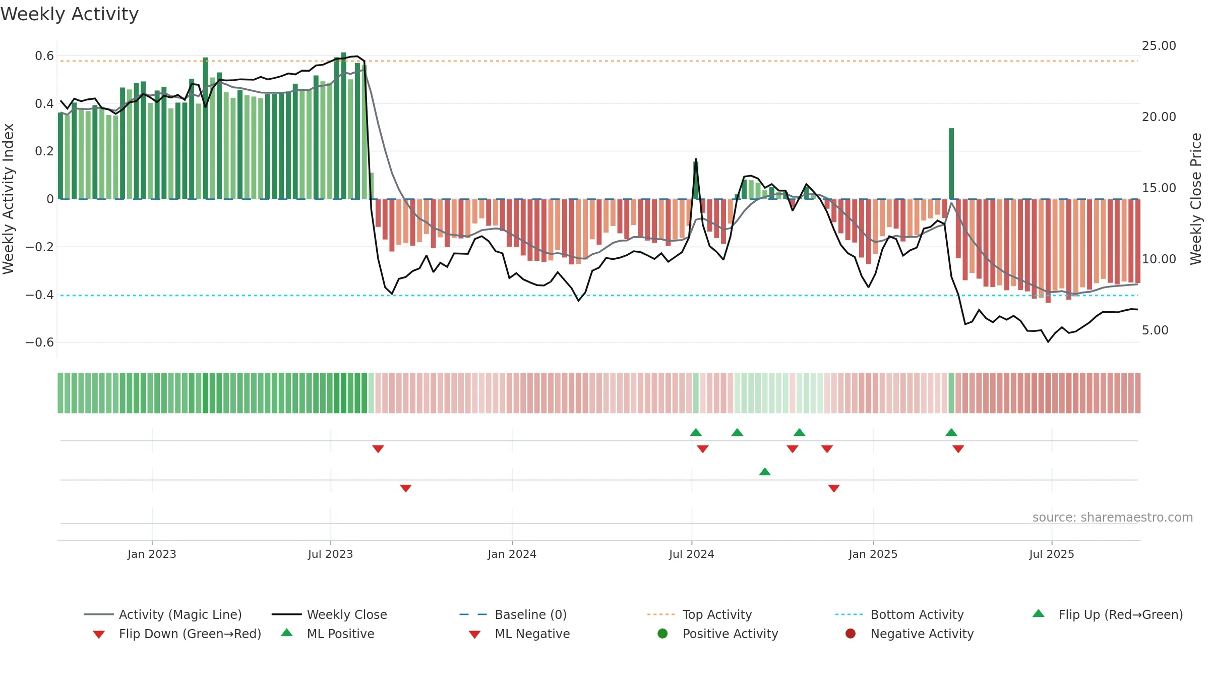Viewport: 1210px width, 681px height.
Task: Click the Weekly Activity Index axis title
Action: (x=9, y=199)
